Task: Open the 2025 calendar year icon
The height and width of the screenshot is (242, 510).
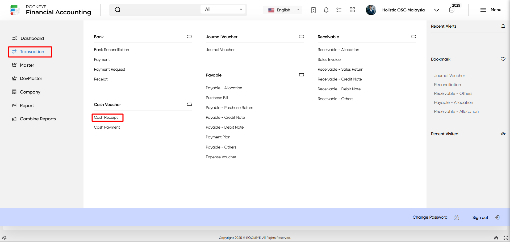Action: tap(452, 10)
